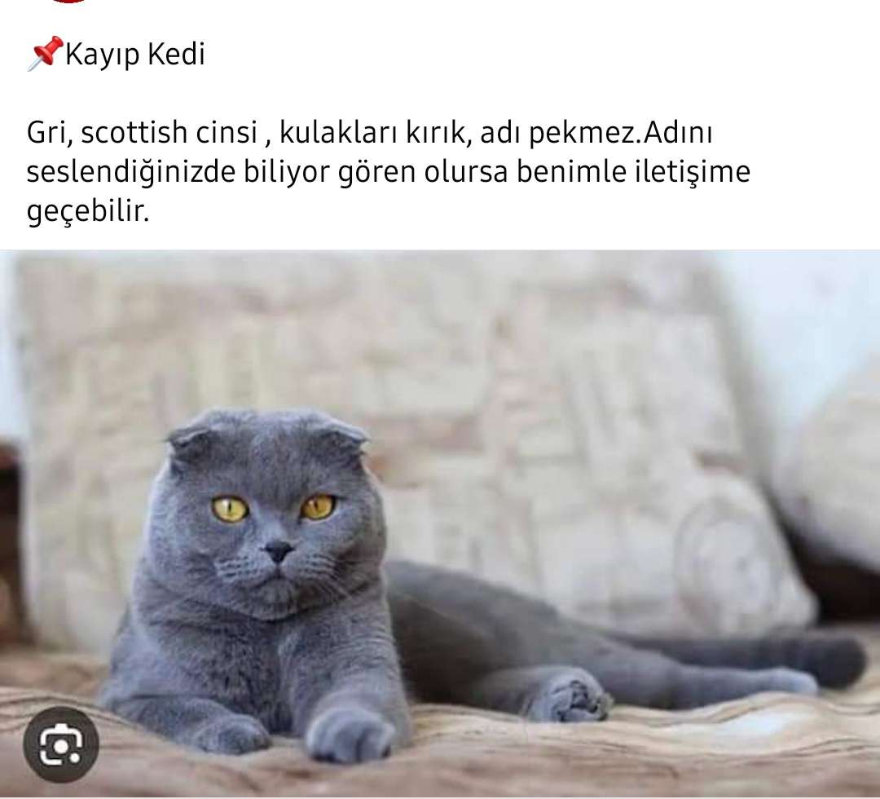Select the 'Kayıp Kedi' post title
Image resolution: width=880 pixels, height=799 pixels.
pos(135,55)
